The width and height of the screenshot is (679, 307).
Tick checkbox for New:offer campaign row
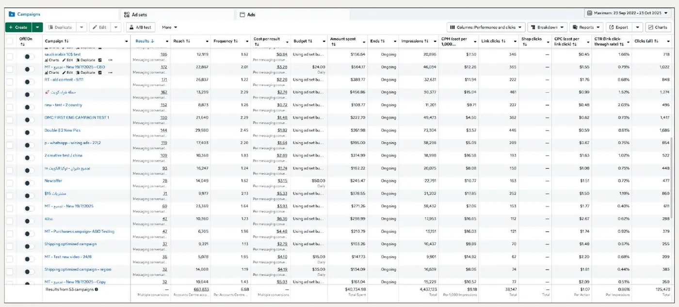[10, 183]
